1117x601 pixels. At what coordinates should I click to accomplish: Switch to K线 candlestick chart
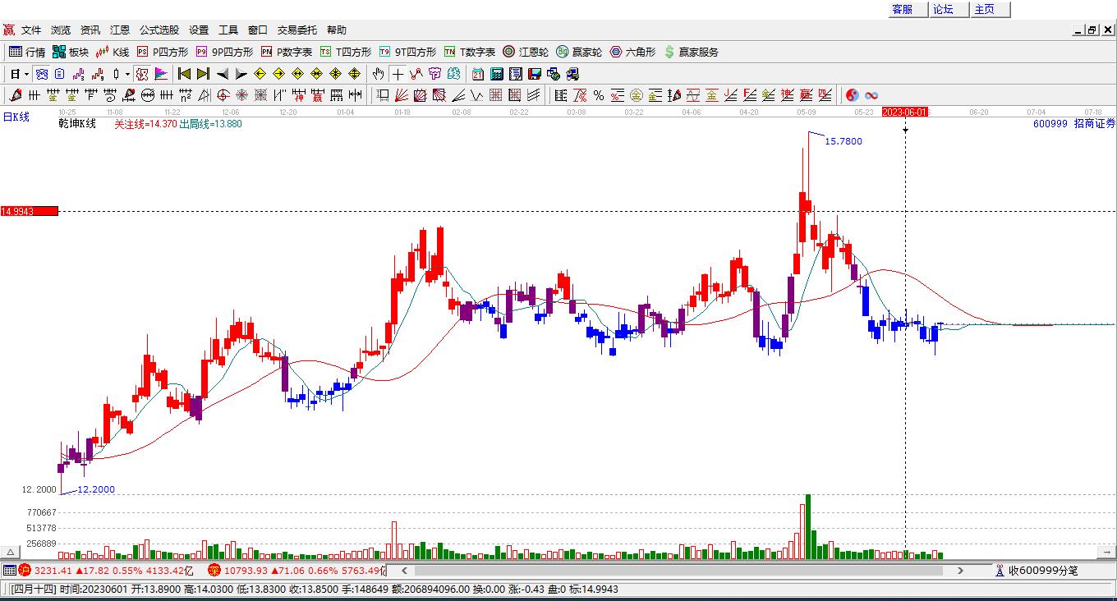[113, 52]
